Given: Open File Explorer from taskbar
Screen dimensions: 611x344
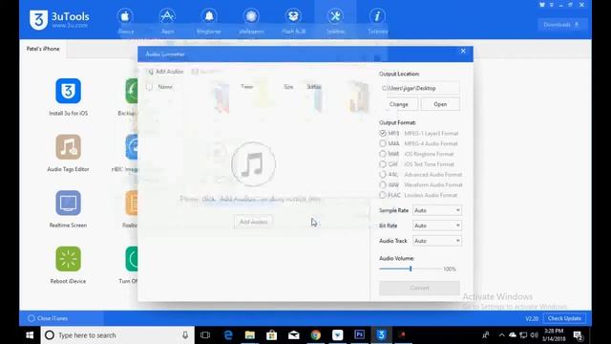Looking at the screenshot, I should click(x=250, y=335).
